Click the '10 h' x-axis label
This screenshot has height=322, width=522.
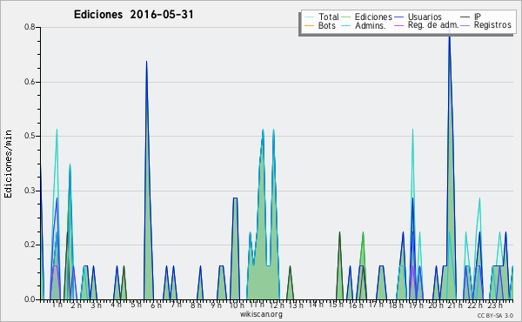coord(237,305)
